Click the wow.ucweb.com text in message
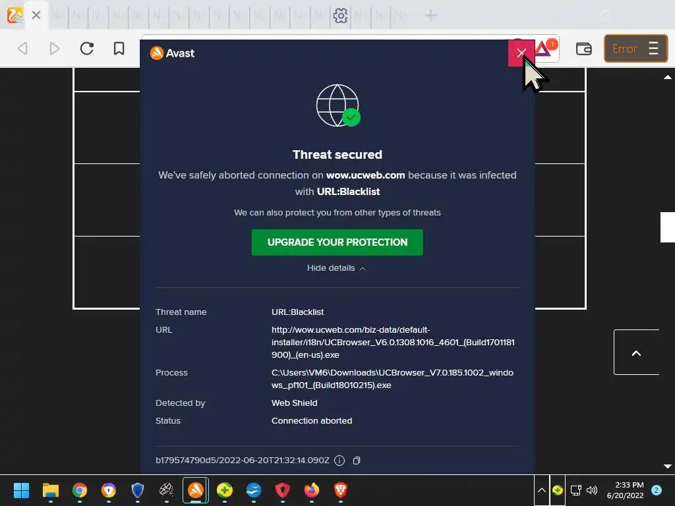Viewport: 675px width, 506px height. 365,175
